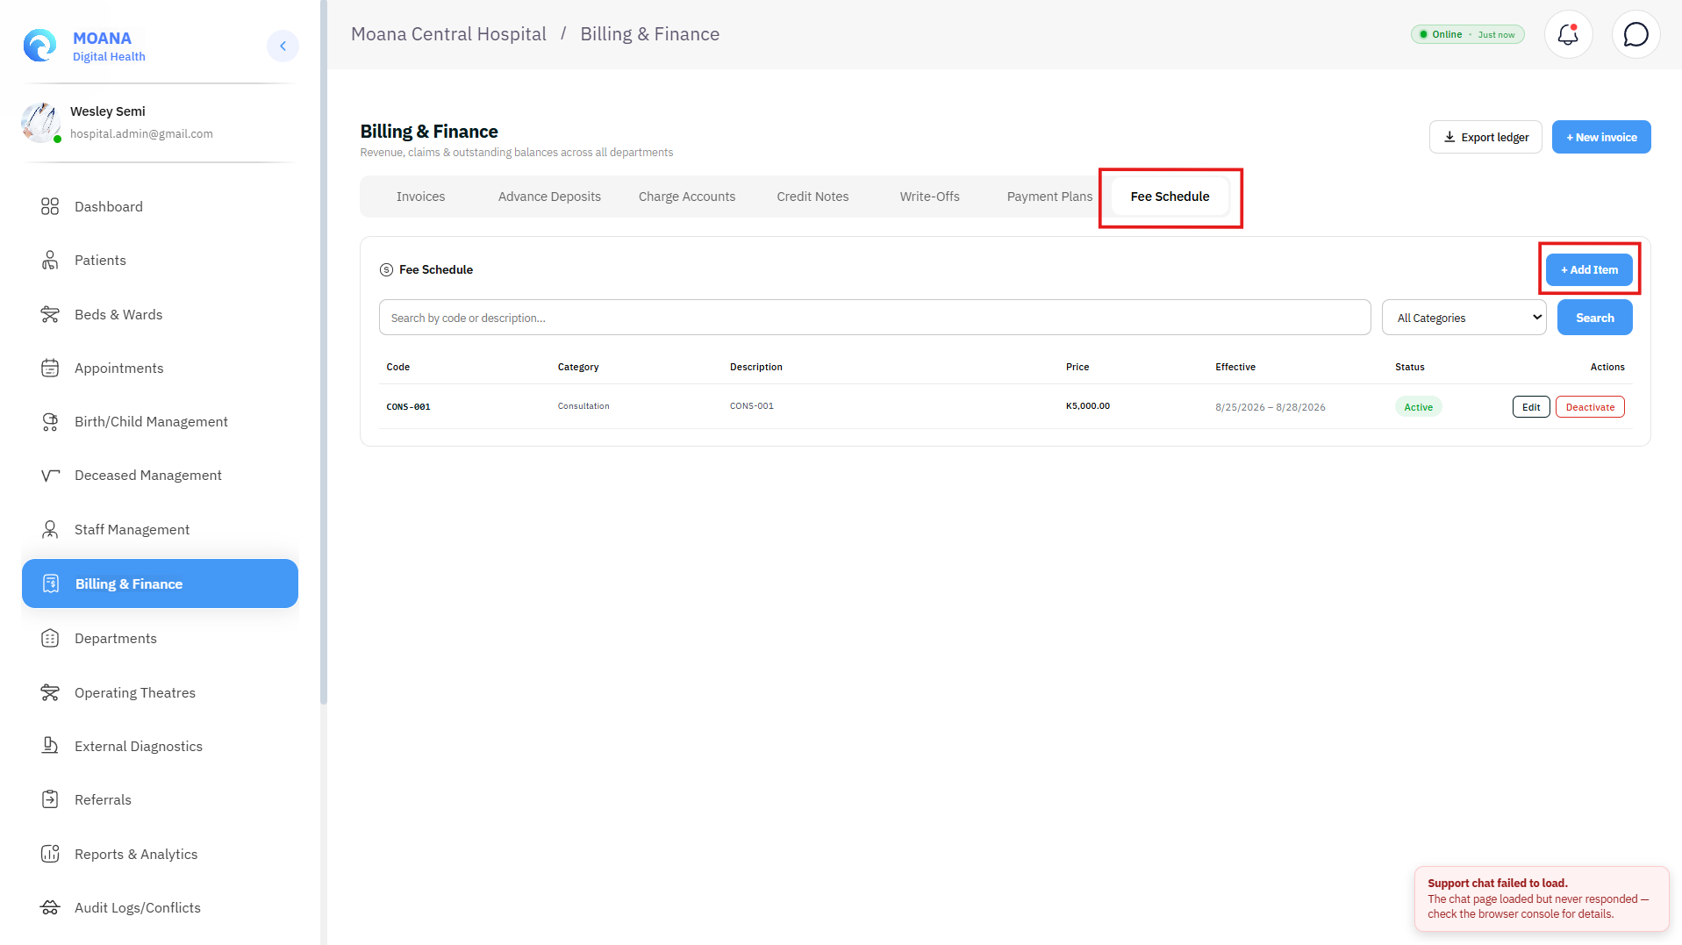Click the Deceased Management icon

(x=50, y=475)
